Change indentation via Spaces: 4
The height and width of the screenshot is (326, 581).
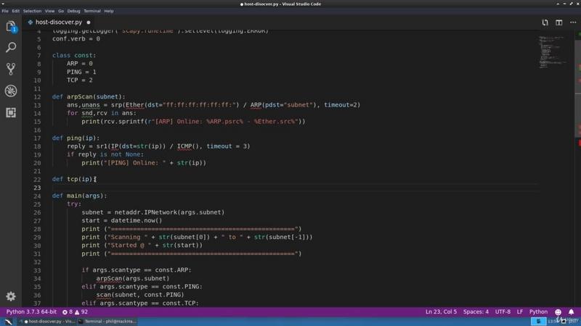[x=476, y=312]
